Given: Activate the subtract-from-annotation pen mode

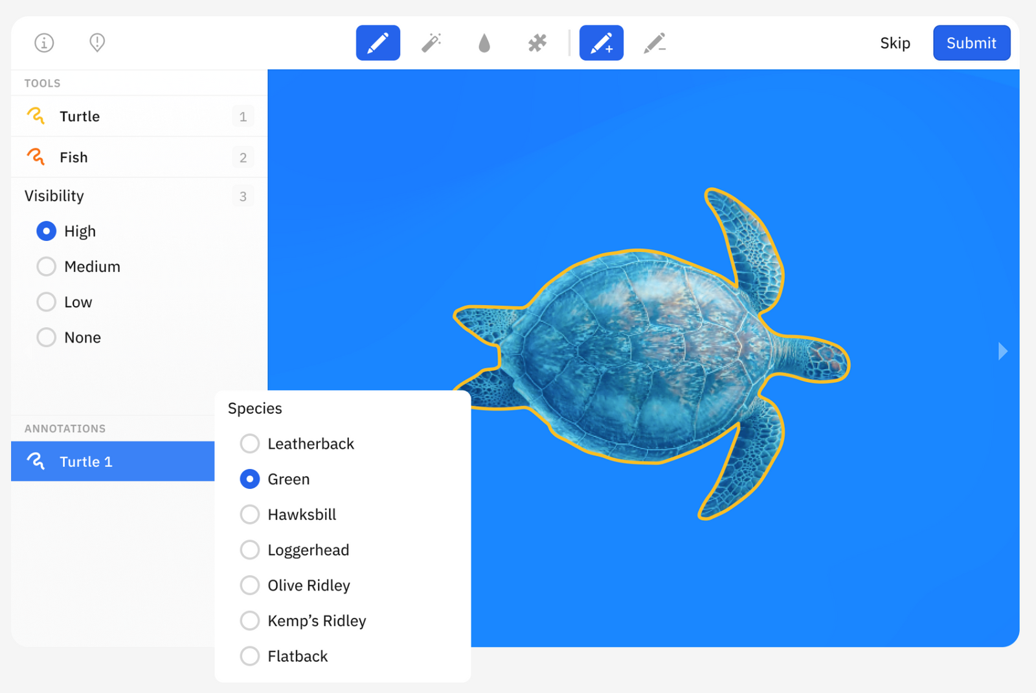Looking at the screenshot, I should (655, 43).
